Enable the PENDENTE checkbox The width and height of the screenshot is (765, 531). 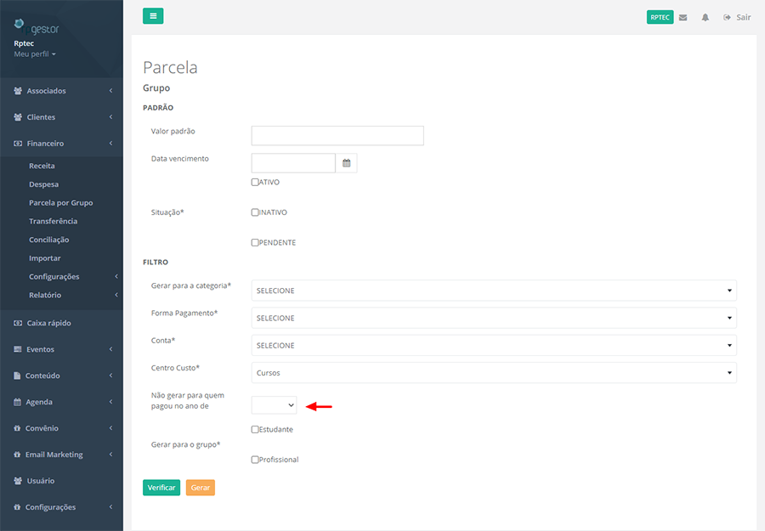click(255, 242)
